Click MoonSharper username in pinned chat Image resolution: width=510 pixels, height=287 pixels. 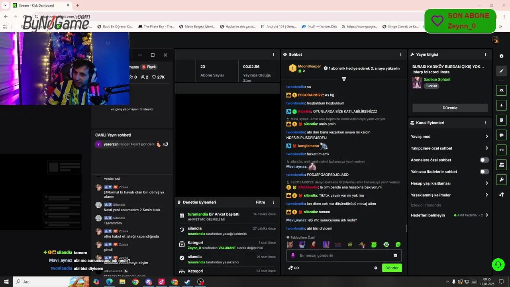[309, 66]
